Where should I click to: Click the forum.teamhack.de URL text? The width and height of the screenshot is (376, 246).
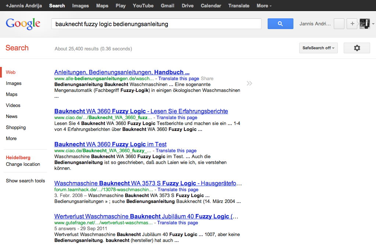[x=104, y=189]
